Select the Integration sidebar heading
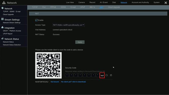This screenshot has width=169, height=95. pyautogui.click(x=10, y=28)
